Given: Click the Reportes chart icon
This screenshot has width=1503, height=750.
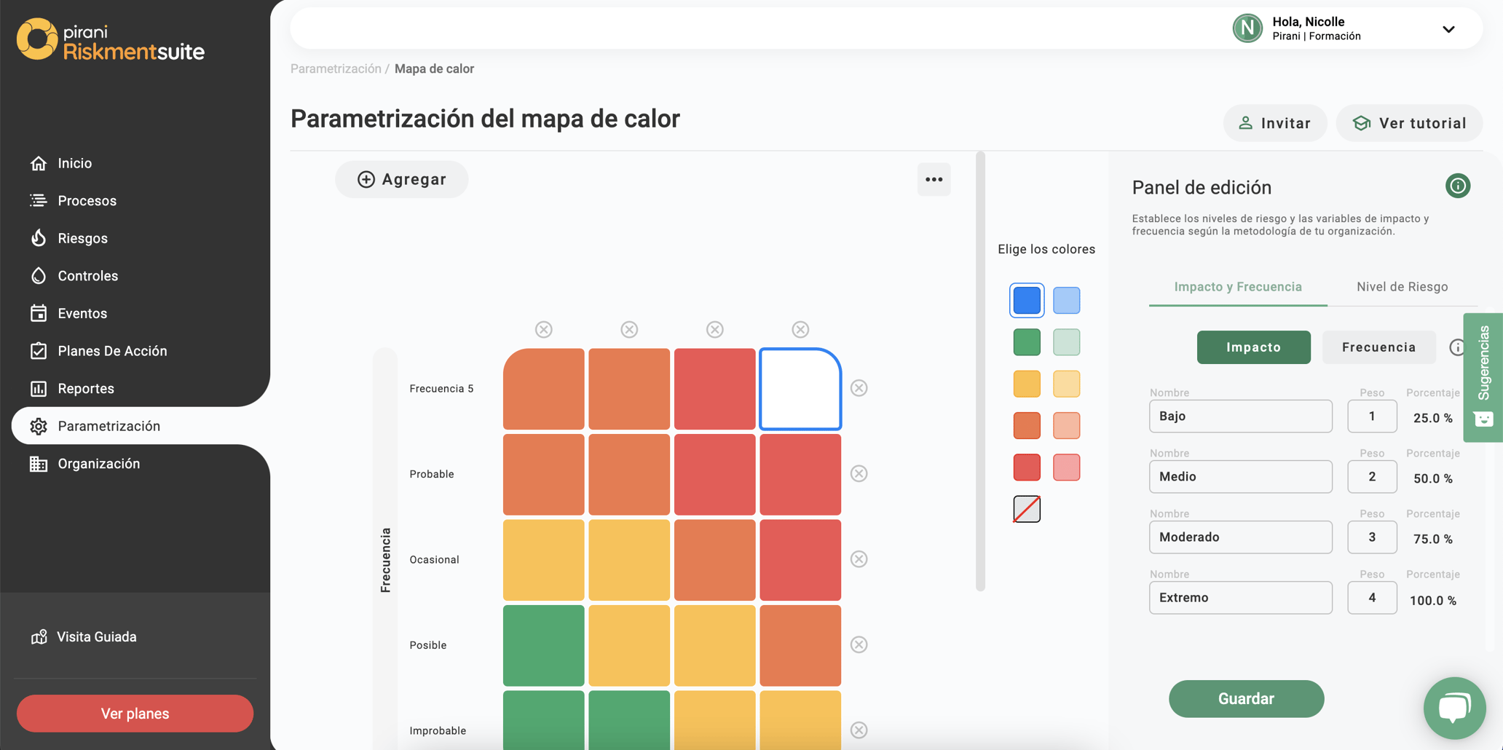Looking at the screenshot, I should [x=39, y=388].
